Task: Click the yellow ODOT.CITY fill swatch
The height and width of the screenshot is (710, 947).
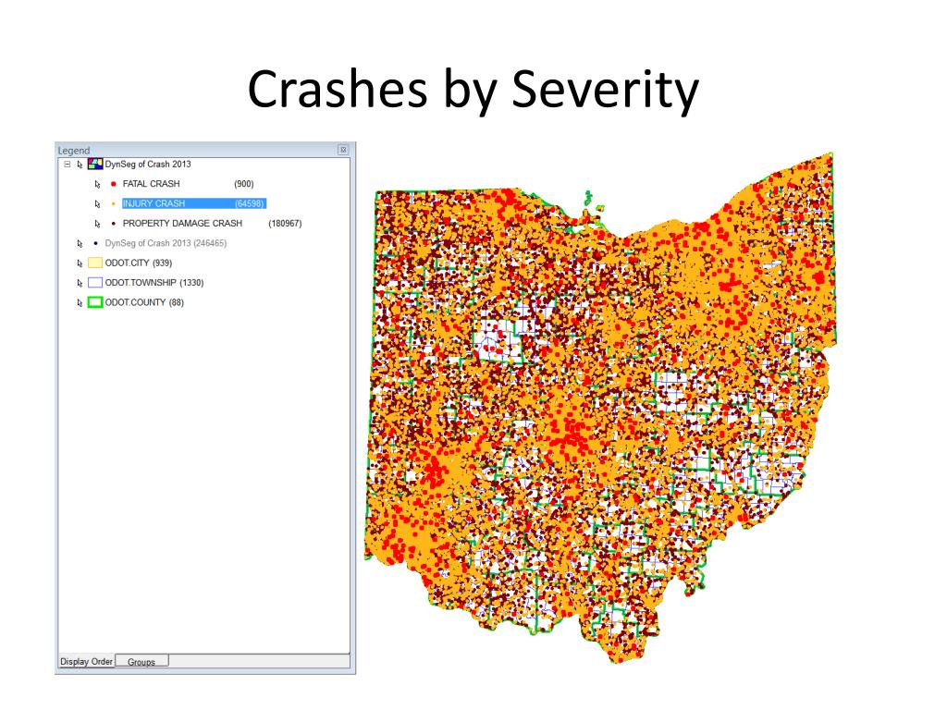Action: click(95, 263)
